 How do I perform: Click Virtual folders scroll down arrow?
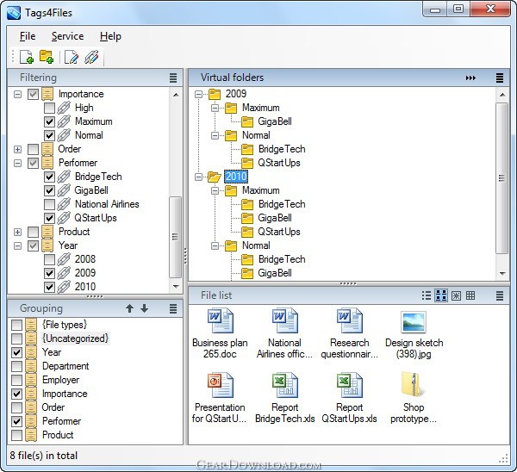pyautogui.click(x=502, y=273)
